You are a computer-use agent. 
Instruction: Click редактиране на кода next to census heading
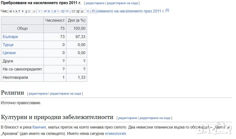click(122, 3)
